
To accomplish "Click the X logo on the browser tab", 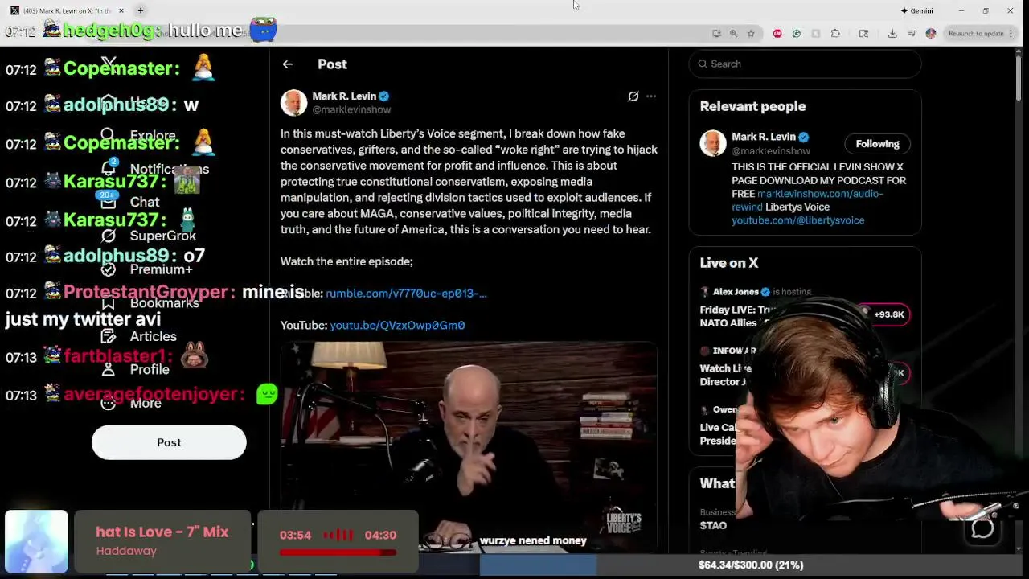I will point(14,10).
